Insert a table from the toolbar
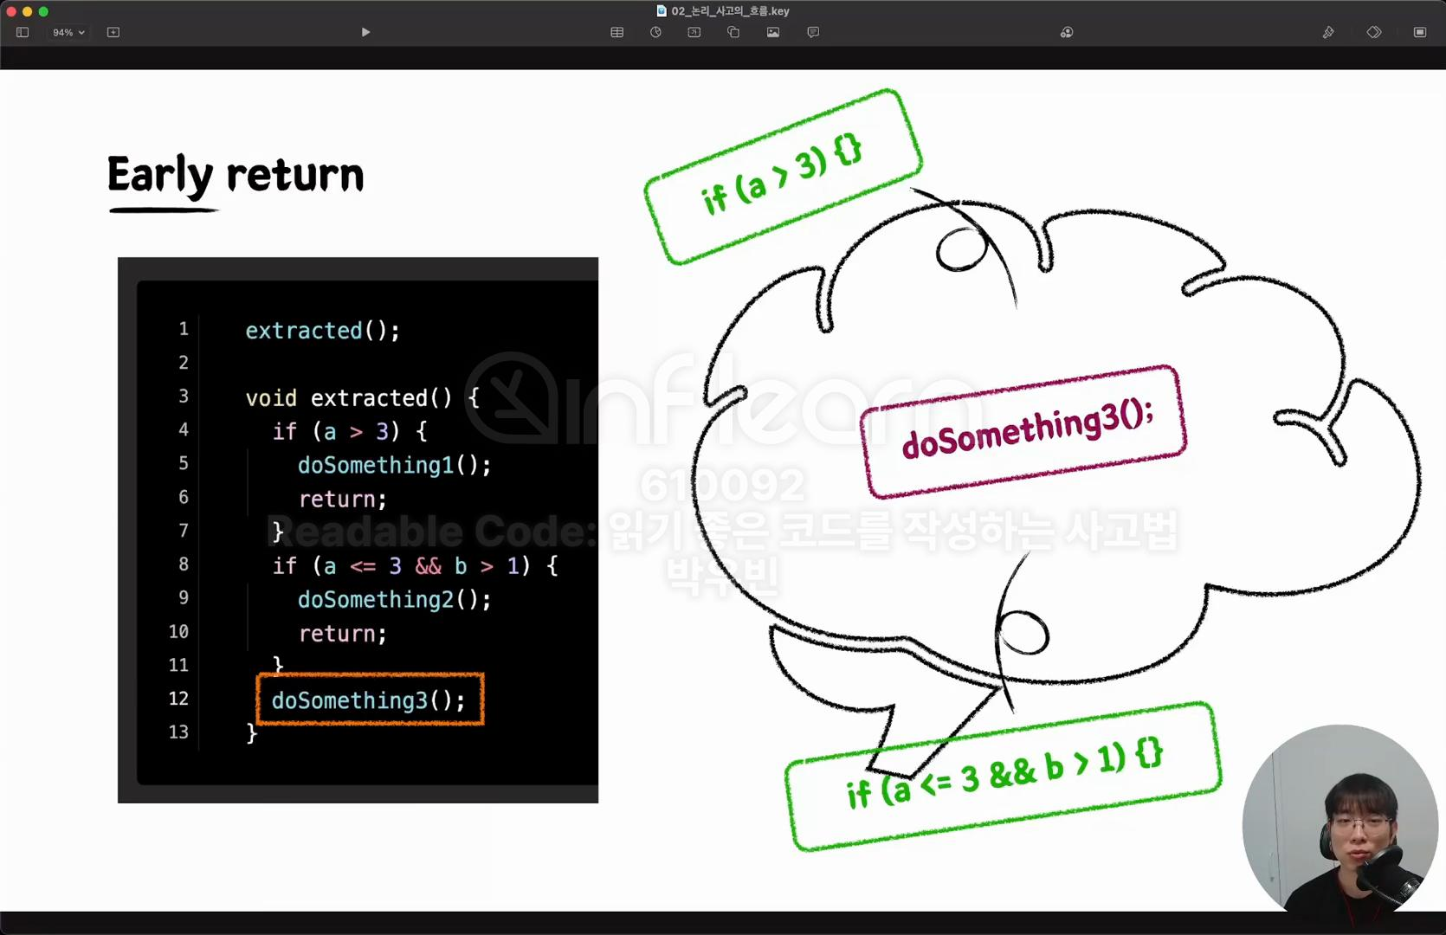Image resolution: width=1446 pixels, height=935 pixels. click(616, 32)
